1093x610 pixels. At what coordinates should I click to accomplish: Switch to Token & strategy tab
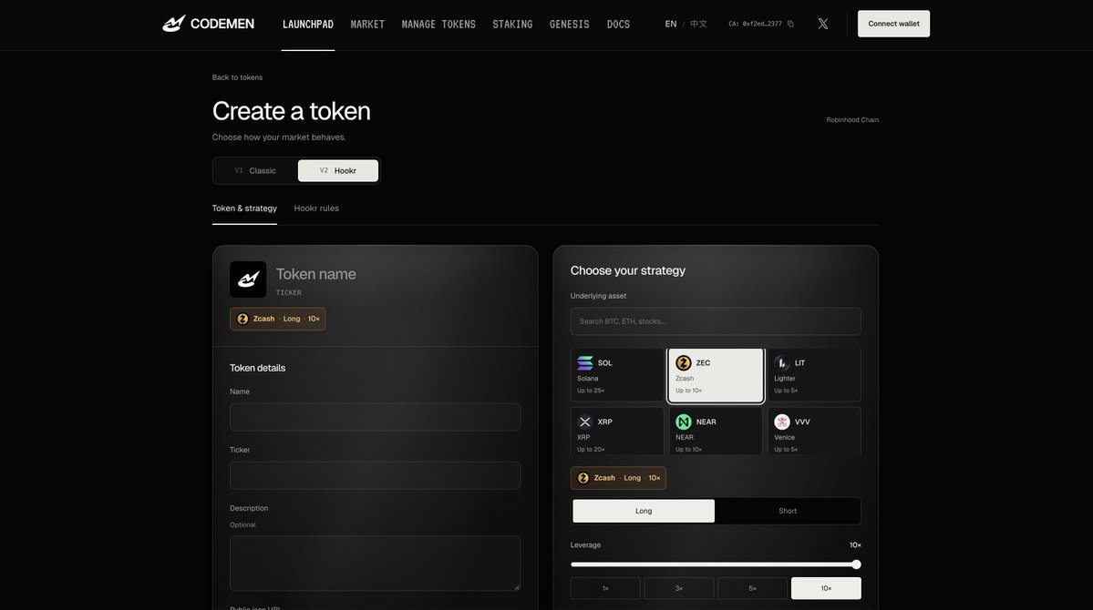coord(244,208)
